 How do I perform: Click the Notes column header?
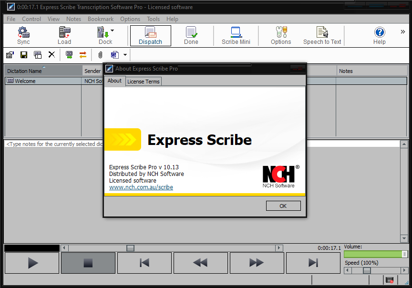click(x=372, y=71)
